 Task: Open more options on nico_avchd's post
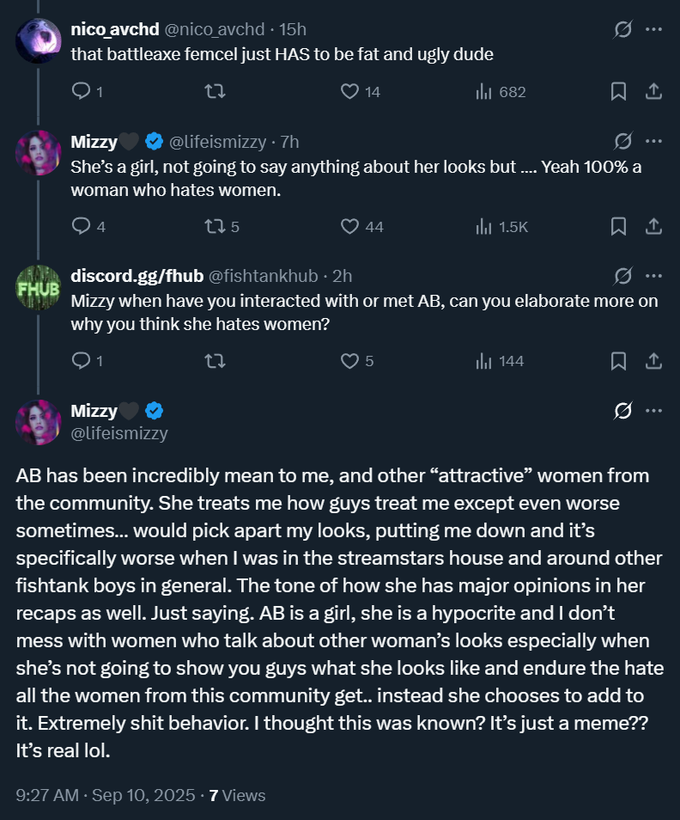(653, 29)
